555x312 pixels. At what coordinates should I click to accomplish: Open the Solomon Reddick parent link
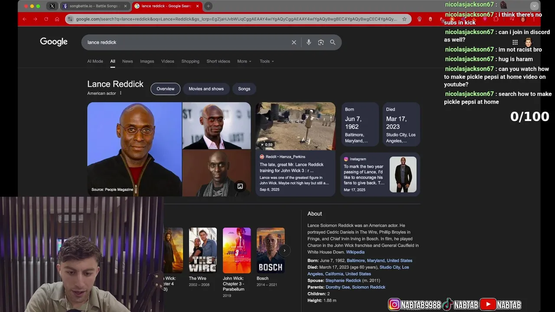point(369,287)
